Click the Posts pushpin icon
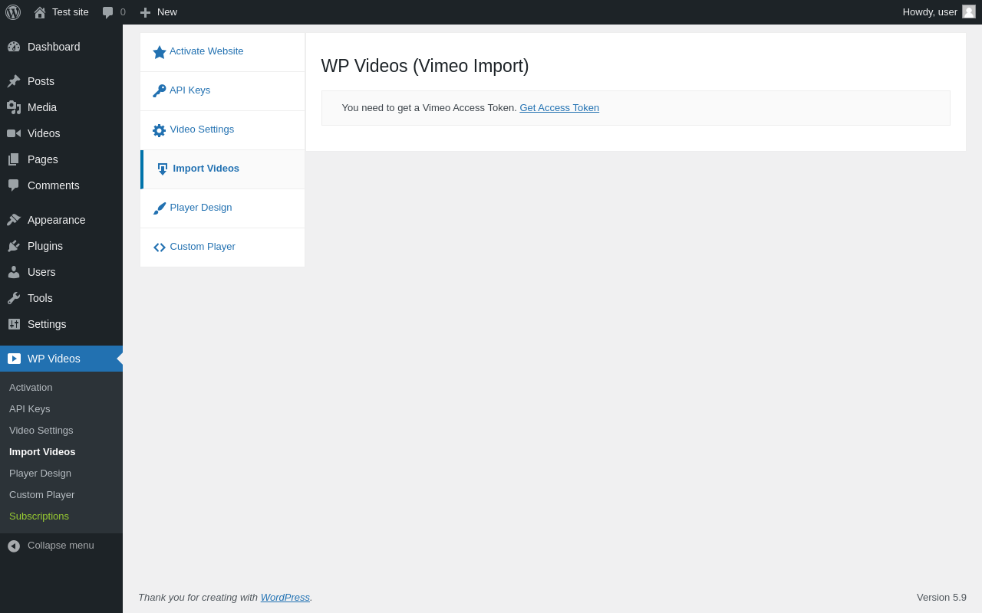Image resolution: width=982 pixels, height=613 pixels. pyautogui.click(x=14, y=81)
